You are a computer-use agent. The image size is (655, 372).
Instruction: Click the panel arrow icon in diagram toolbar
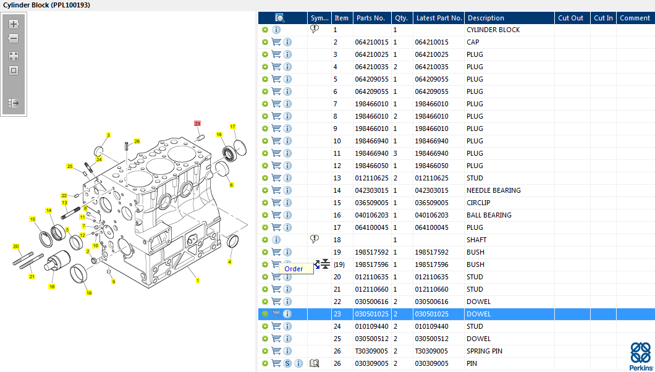[14, 103]
